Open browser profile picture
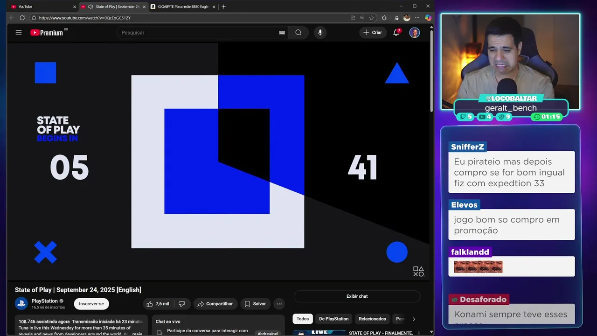This screenshot has height=336, width=597. pos(407,18)
